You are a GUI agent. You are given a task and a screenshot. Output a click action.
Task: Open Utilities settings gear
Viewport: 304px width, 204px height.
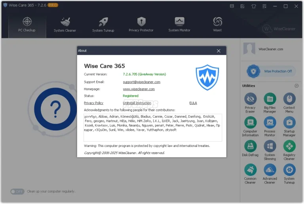pyautogui.click(x=296, y=86)
